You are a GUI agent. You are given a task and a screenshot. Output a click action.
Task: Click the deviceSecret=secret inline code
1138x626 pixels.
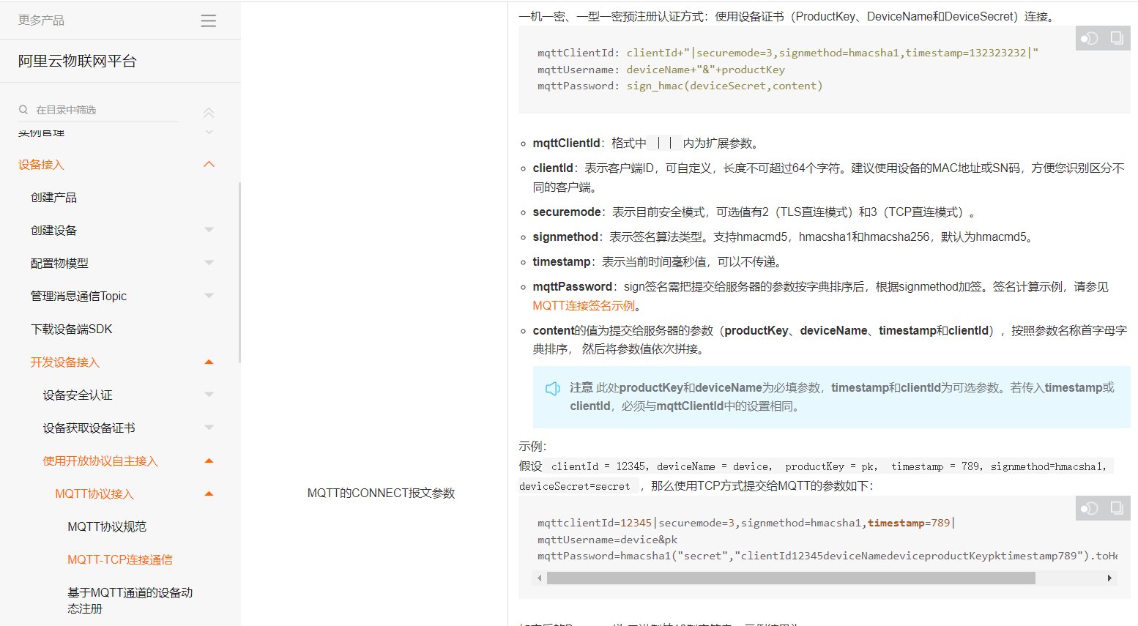pyautogui.click(x=575, y=486)
